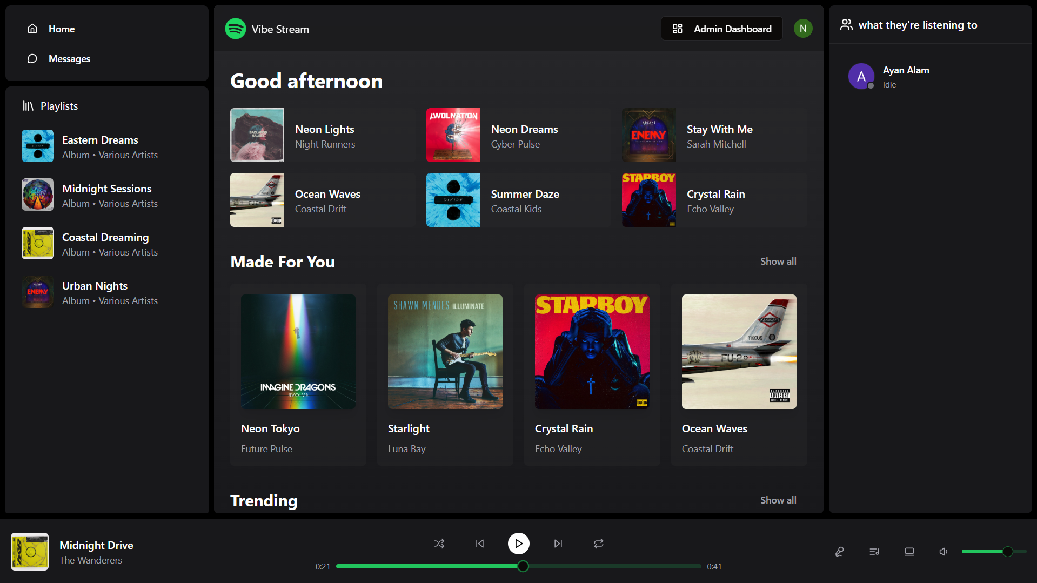1037x583 pixels.
Task: Click The Wanderers artist name in player
Action: coord(91,560)
